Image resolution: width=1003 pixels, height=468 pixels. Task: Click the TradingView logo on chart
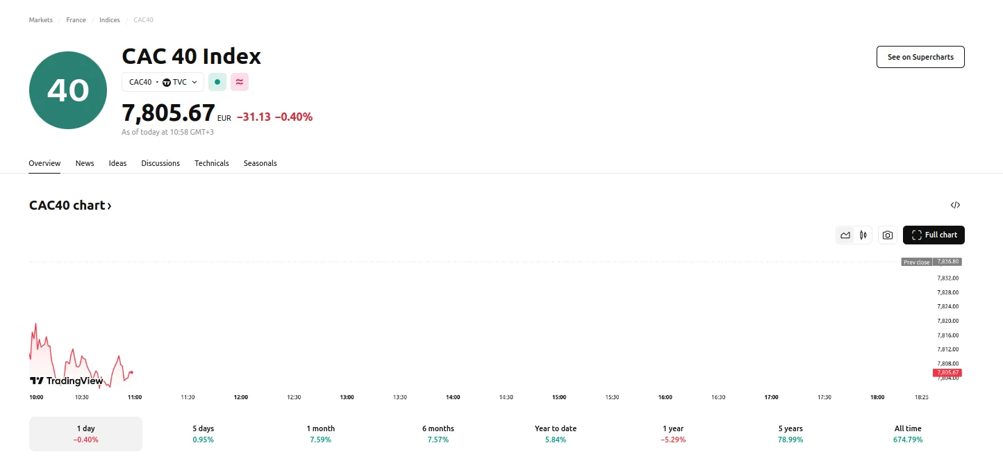[x=67, y=381]
